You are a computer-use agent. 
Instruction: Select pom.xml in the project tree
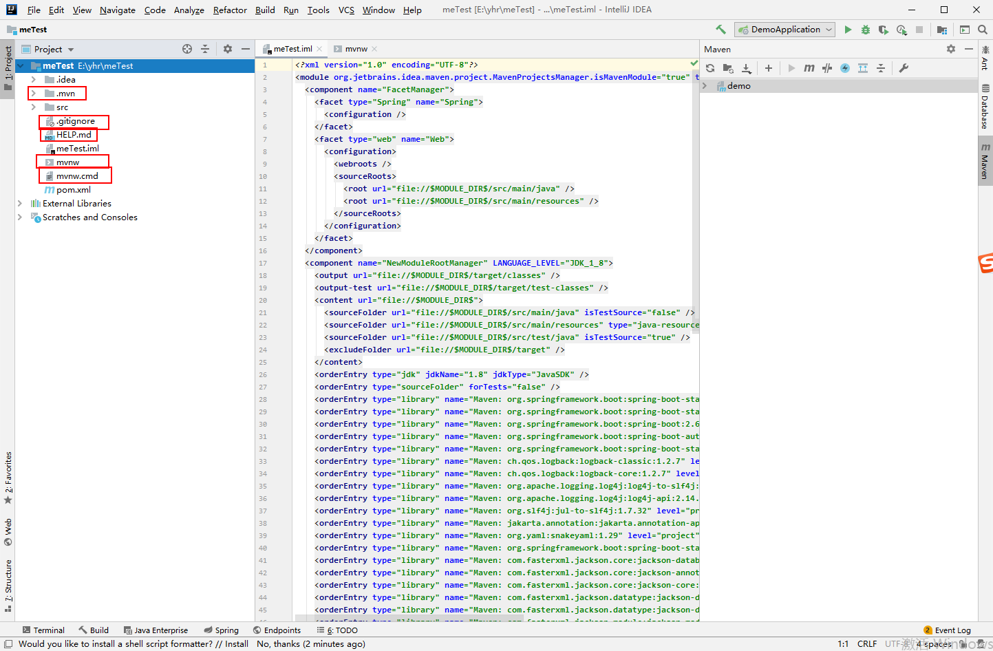coord(74,190)
